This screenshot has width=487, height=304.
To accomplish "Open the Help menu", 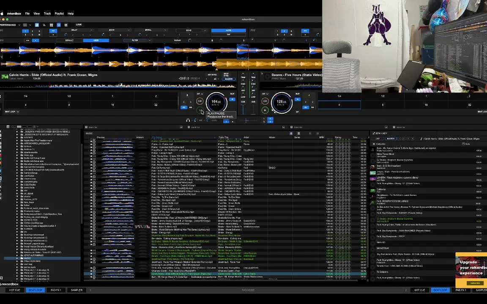I will [x=71, y=14].
